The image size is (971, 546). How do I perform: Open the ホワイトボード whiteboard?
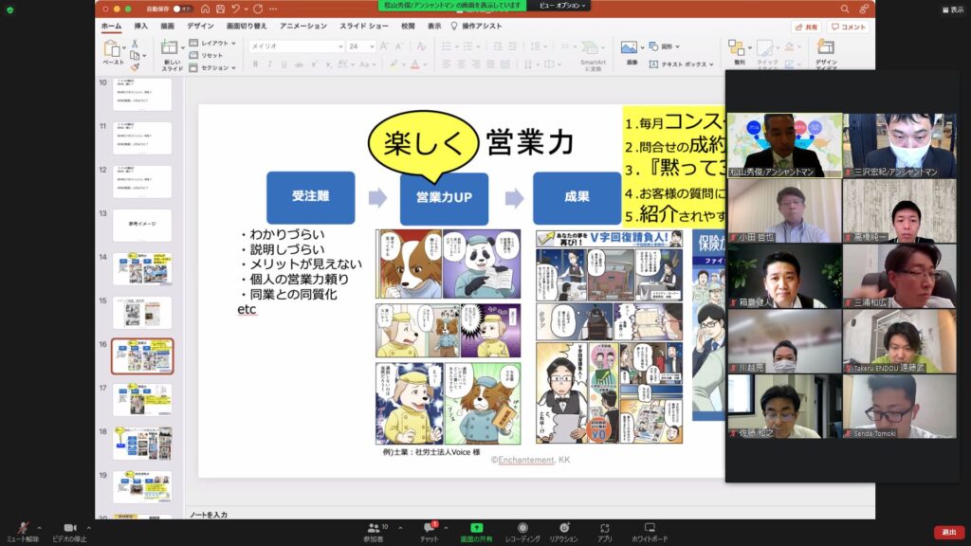click(x=650, y=532)
